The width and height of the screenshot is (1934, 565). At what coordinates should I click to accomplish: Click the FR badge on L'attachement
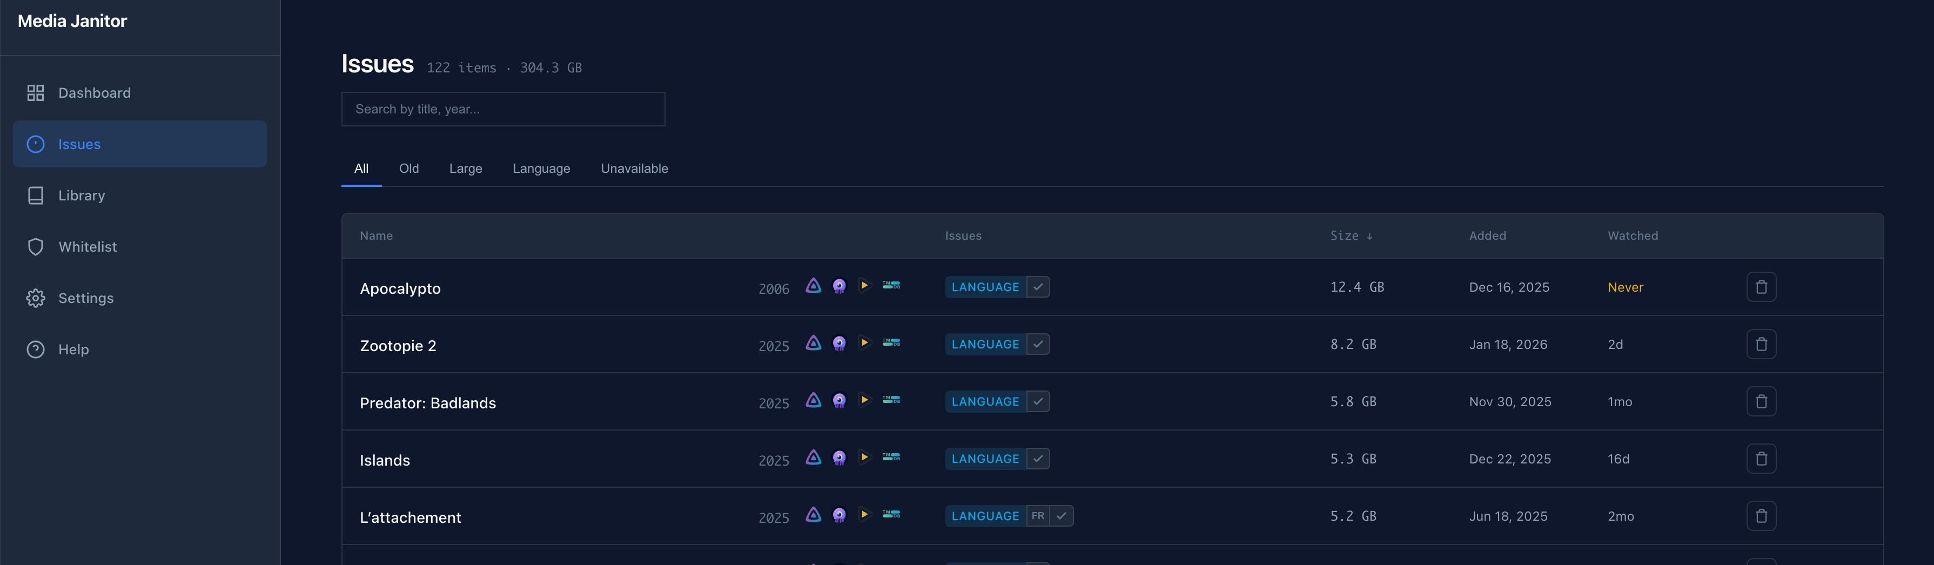tap(1037, 516)
